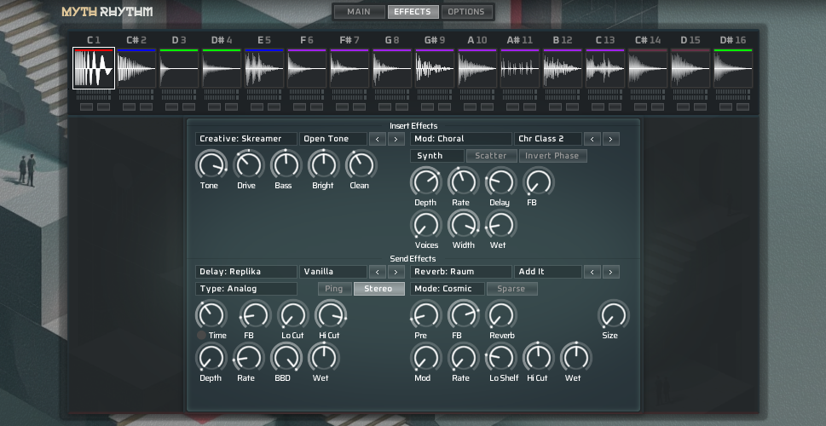This screenshot has height=426, width=826.
Task: Open the OPTIONS tab
Action: coord(467,12)
